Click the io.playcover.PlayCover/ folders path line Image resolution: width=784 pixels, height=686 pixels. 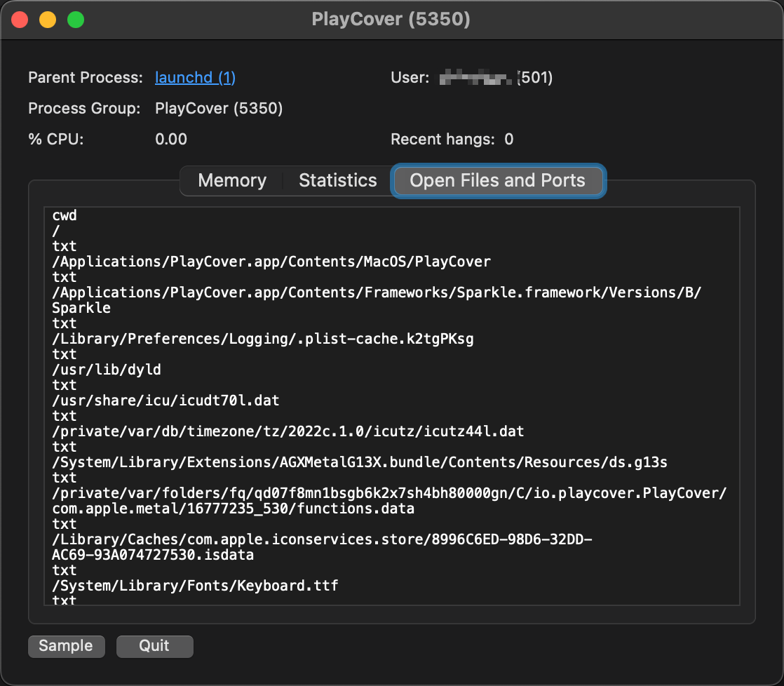(x=389, y=493)
